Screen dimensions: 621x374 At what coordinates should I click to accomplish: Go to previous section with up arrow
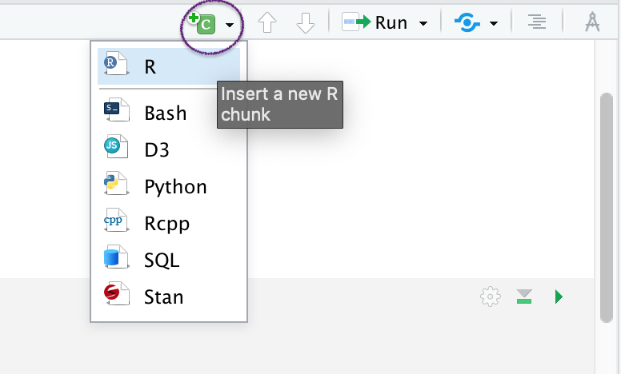[x=268, y=24]
